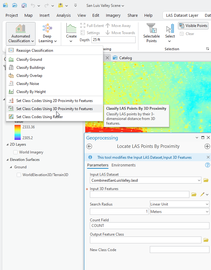Dismiss the tool modifies input message
This screenshot has height=270, width=211.
pyautogui.click(x=208, y=157)
